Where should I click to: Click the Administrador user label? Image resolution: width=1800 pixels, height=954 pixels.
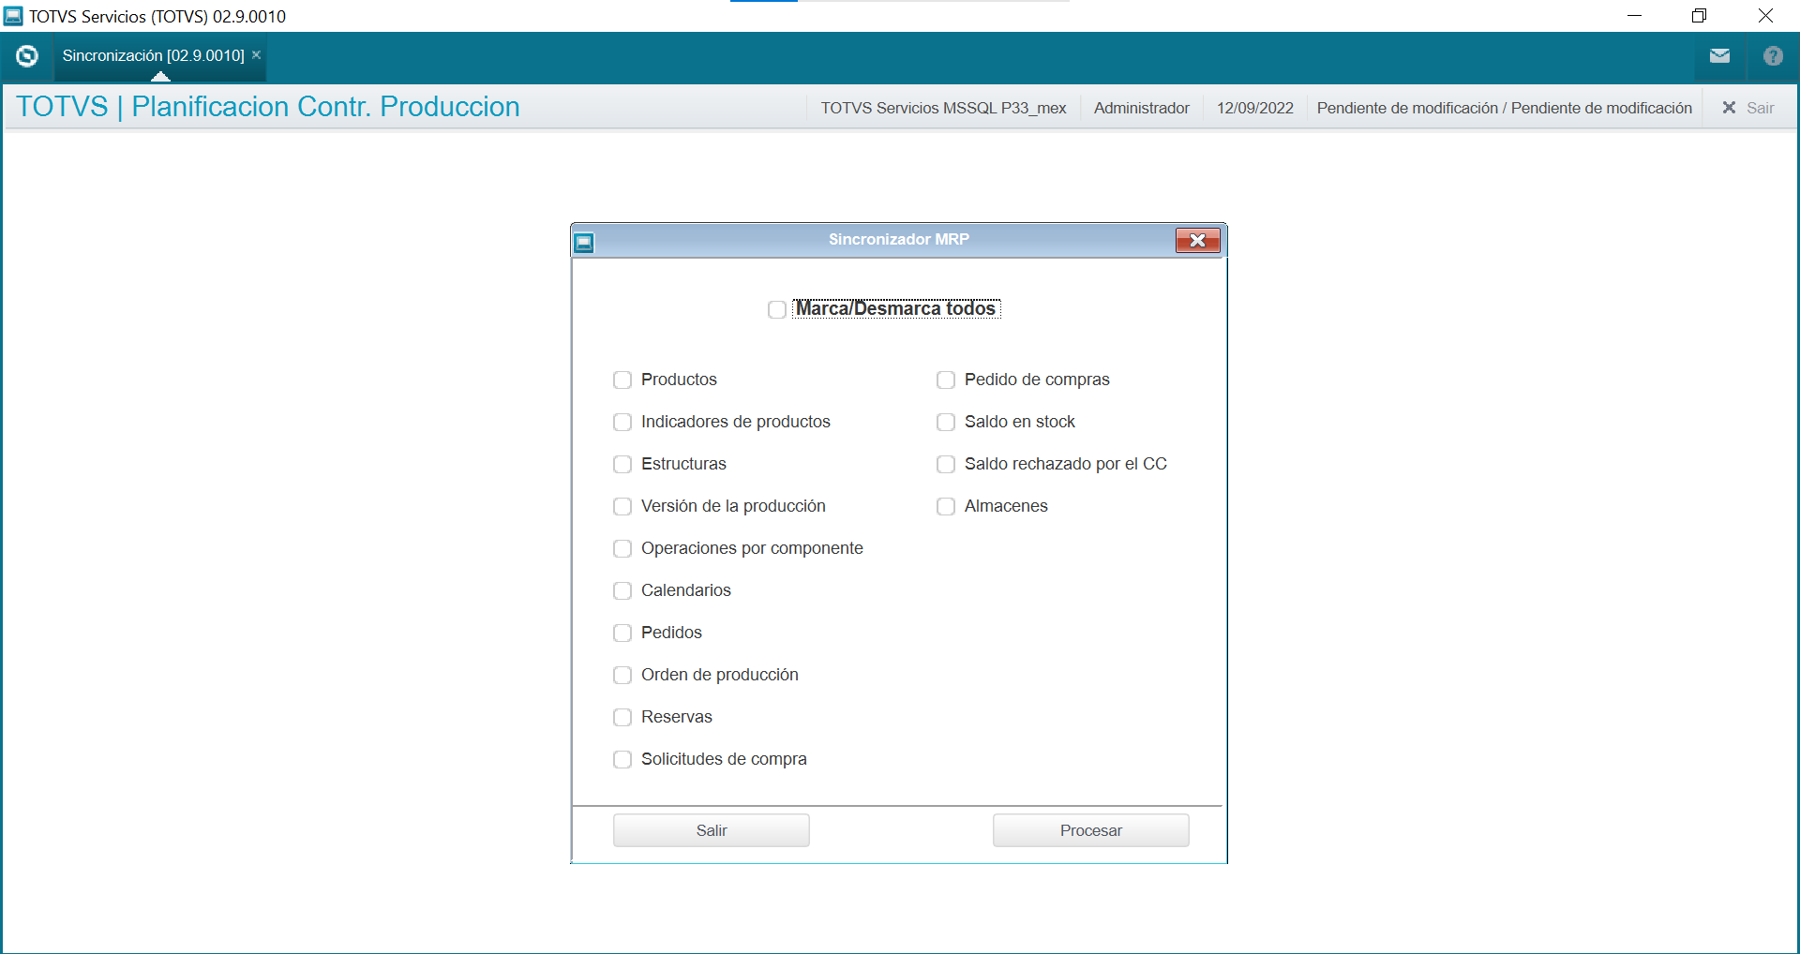point(1141,108)
